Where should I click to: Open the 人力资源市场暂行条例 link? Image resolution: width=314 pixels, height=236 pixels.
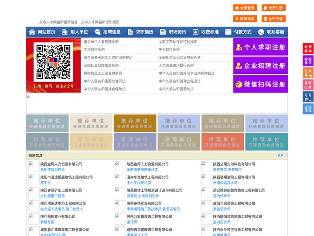176,65
